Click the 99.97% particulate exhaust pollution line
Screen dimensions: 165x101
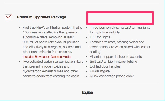[51, 42]
